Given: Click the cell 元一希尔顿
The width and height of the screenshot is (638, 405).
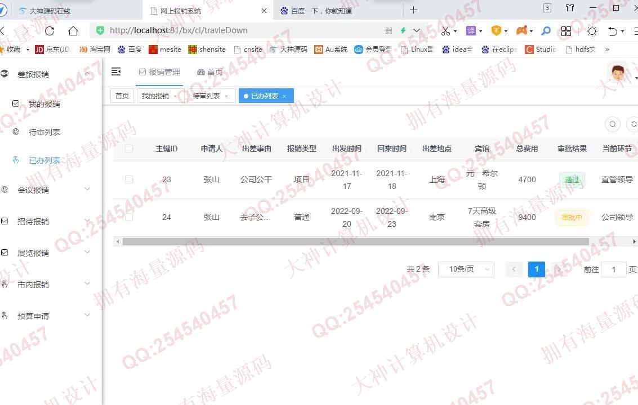Looking at the screenshot, I should click(x=482, y=180).
